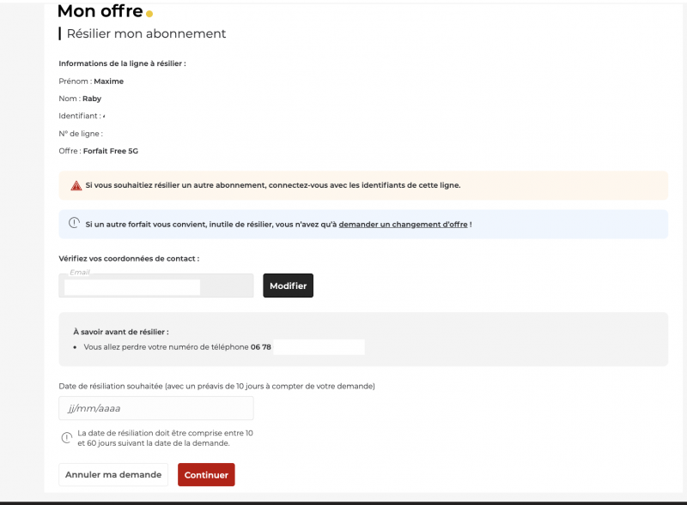Viewport: 687px width, 505px height.
Task: Click the Vérifiez vos coordonnées de contact label
Action: pyautogui.click(x=129, y=258)
